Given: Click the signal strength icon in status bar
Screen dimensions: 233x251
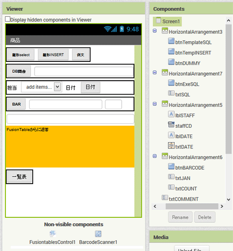Looking at the screenshot, I should click(114, 29).
